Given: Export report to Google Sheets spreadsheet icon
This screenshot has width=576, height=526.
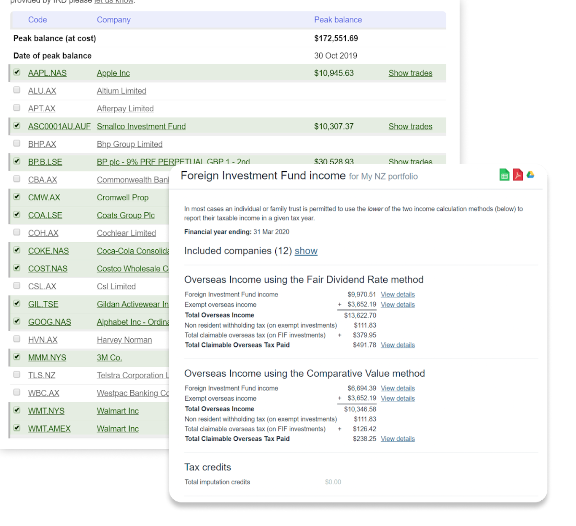Looking at the screenshot, I should click(504, 175).
